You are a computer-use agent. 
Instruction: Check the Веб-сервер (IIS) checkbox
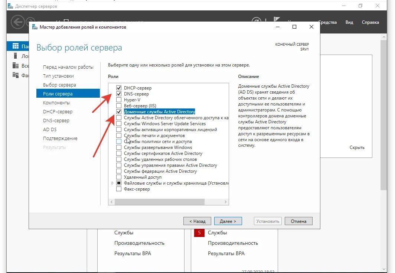tap(119, 105)
